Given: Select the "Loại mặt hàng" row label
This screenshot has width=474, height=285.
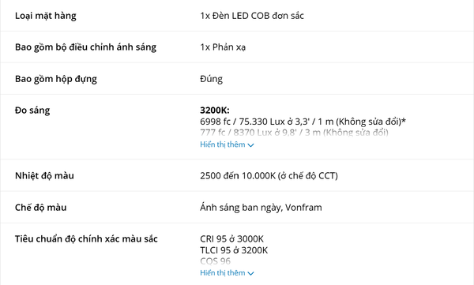Looking at the screenshot, I should (46, 16).
